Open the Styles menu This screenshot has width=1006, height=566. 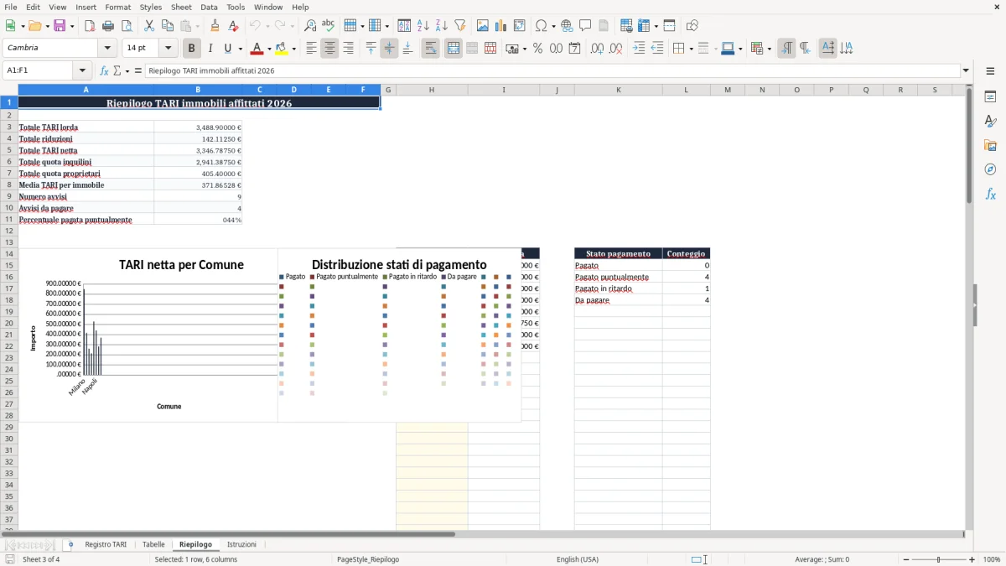pyautogui.click(x=151, y=7)
